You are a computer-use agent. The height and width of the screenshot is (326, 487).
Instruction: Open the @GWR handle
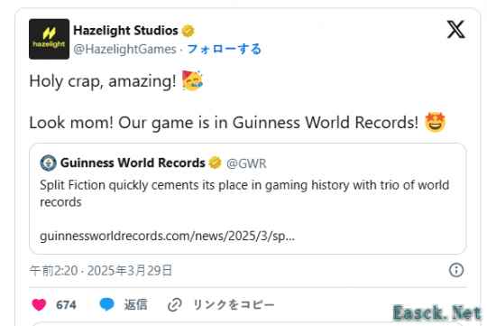(246, 163)
